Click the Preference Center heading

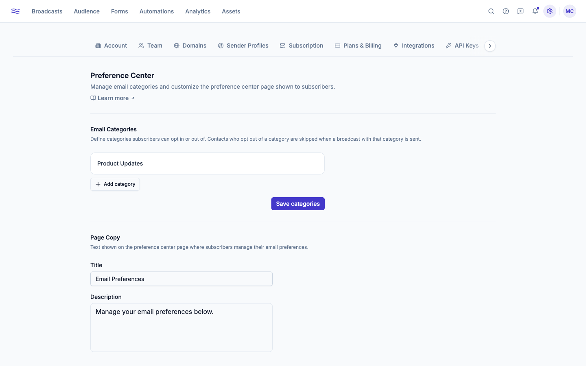tap(122, 76)
